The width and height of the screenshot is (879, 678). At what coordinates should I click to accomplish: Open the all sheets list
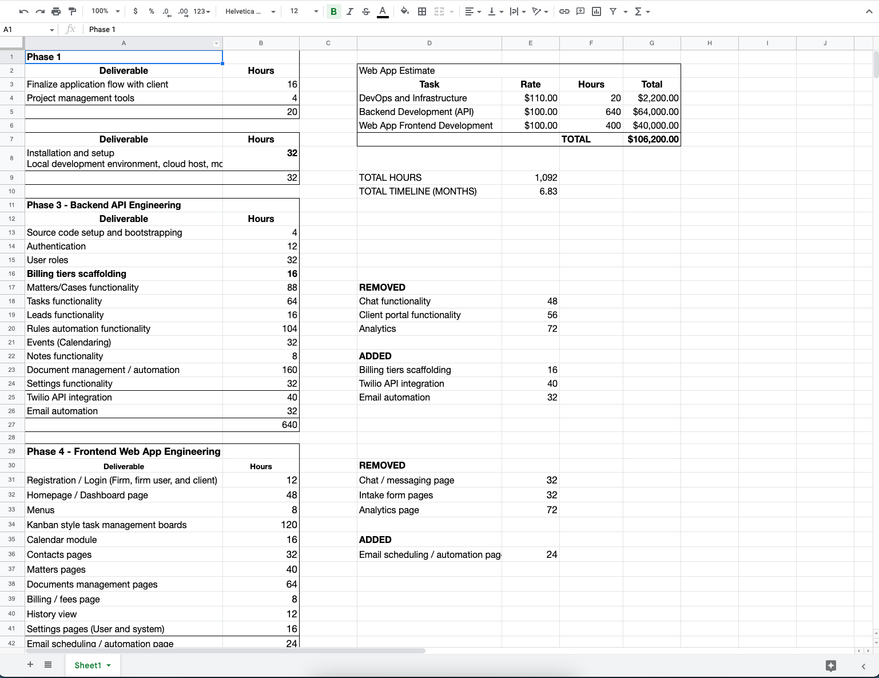48,665
